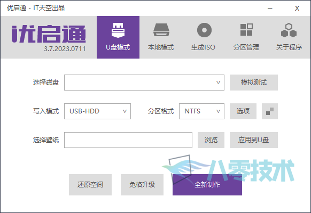This screenshot has height=213, width=311.
Task: Click the hexagons icon for 关于程序
Action: (289, 30)
